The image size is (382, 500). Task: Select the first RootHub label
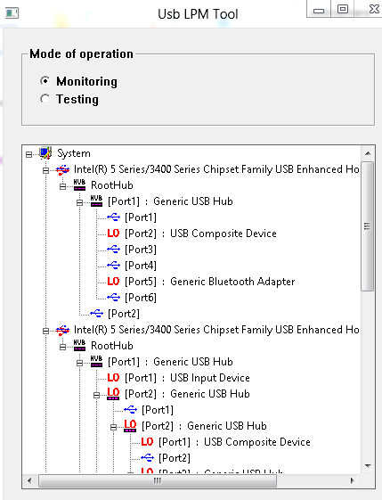pyautogui.click(x=112, y=185)
